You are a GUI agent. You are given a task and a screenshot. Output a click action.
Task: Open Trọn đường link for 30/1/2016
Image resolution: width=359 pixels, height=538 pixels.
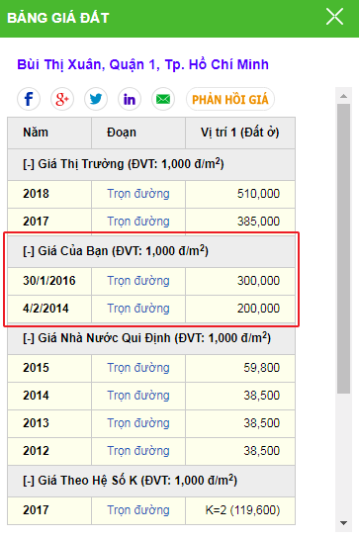click(x=138, y=281)
